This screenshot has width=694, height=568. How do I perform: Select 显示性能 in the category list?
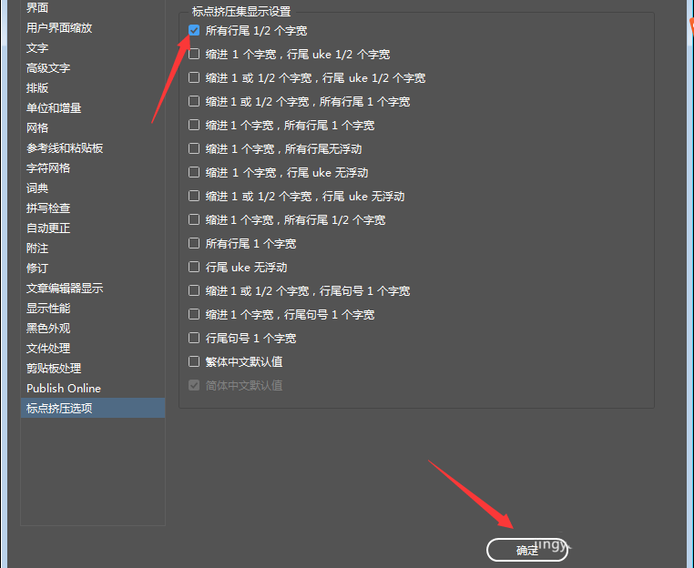[x=48, y=308]
